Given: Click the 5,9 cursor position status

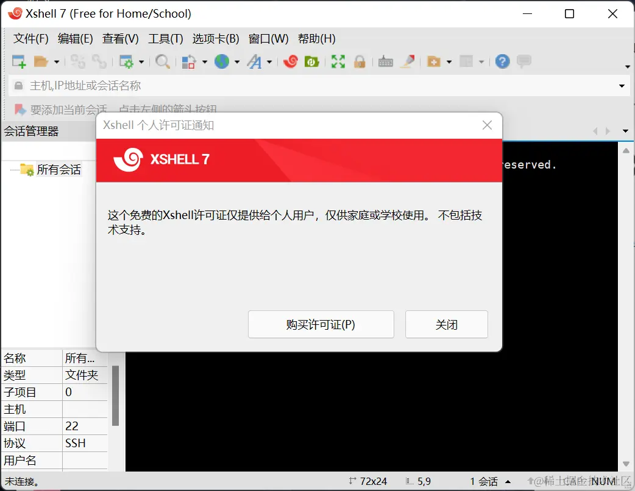Looking at the screenshot, I should (x=418, y=481).
